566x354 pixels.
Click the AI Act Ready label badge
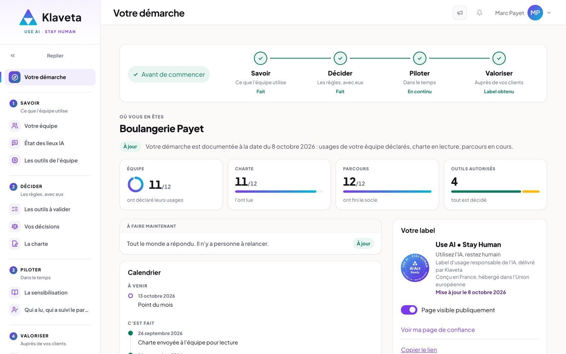click(x=415, y=268)
